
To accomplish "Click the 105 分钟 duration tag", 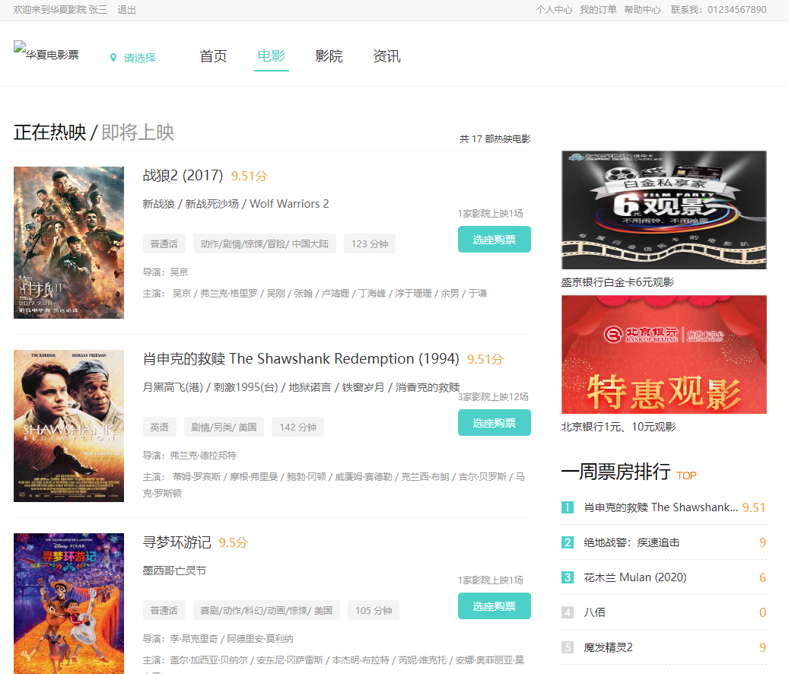I will (x=374, y=610).
